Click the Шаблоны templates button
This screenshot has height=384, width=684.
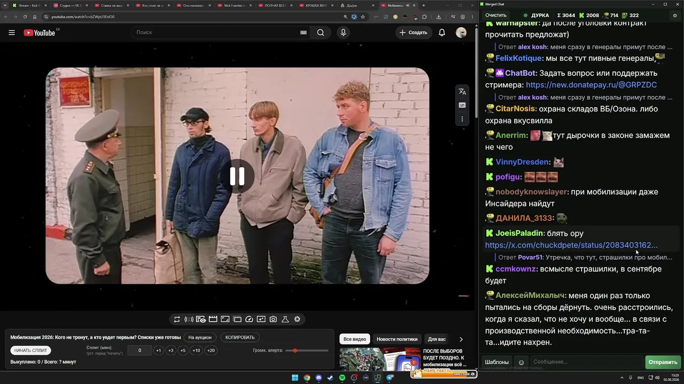click(497, 362)
